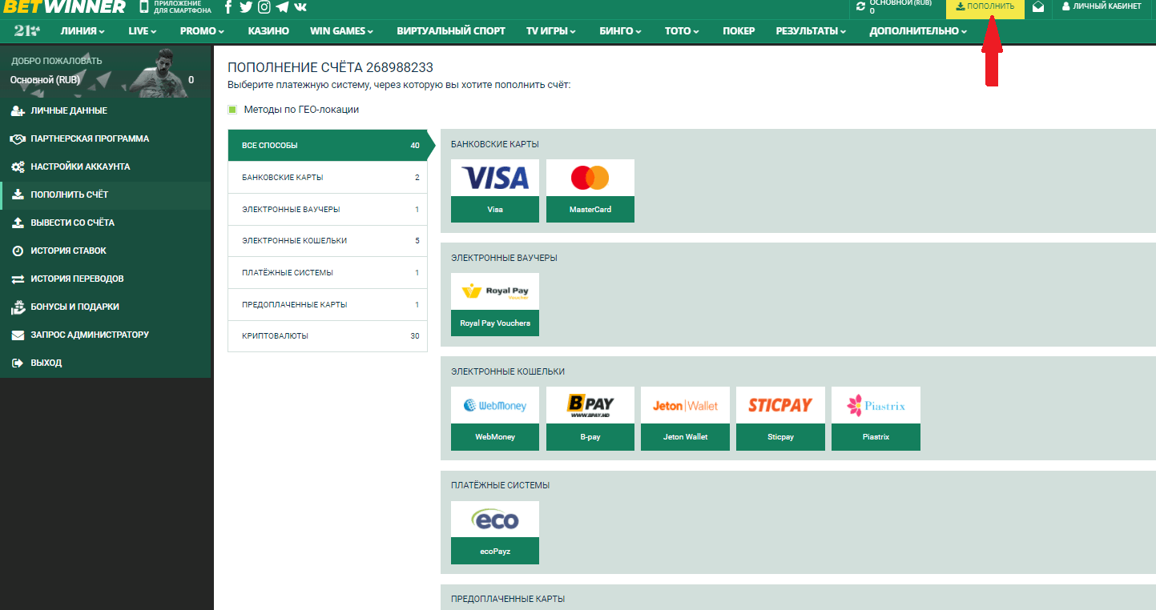Viewport: 1156px width, 610px height.
Task: Click the green Sticpay label
Action: pyautogui.click(x=780, y=437)
